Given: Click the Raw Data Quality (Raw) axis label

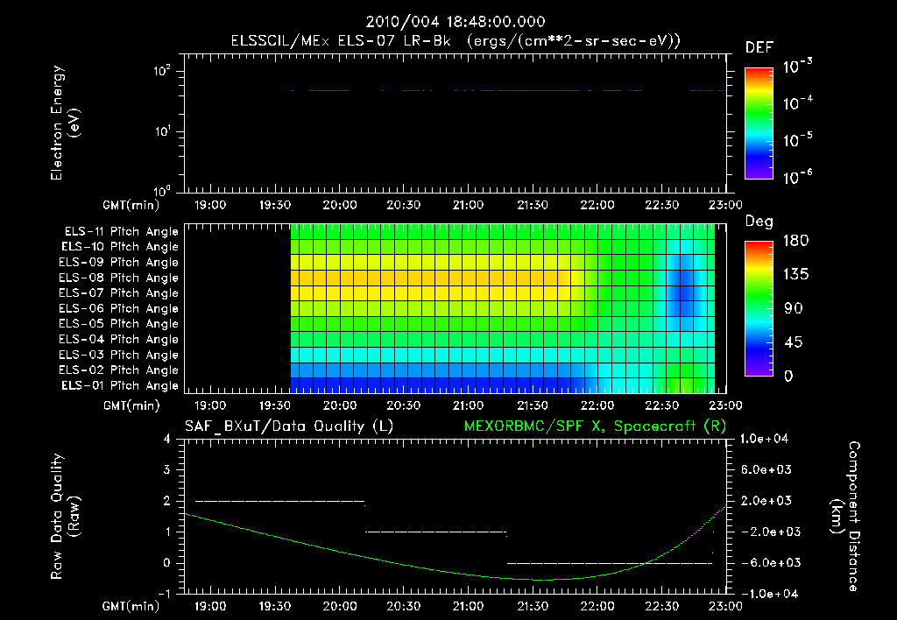Looking at the screenshot, I should [x=65, y=516].
